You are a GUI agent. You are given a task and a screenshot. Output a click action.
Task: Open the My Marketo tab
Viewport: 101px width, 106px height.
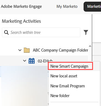tap(67, 7)
